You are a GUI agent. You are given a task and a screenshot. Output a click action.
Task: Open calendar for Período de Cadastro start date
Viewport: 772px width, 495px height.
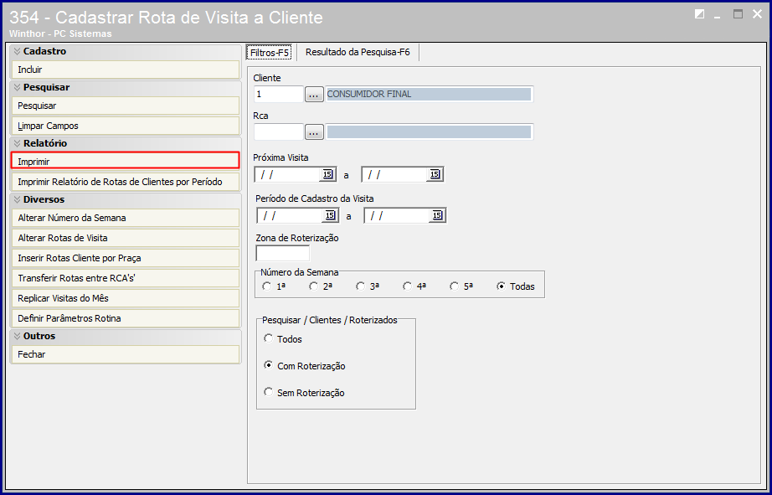331,215
